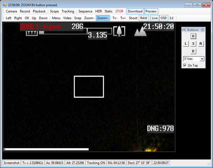Click Tv+ to lengthen exposure
The width and height of the screenshot is (213, 168).
[123, 18]
